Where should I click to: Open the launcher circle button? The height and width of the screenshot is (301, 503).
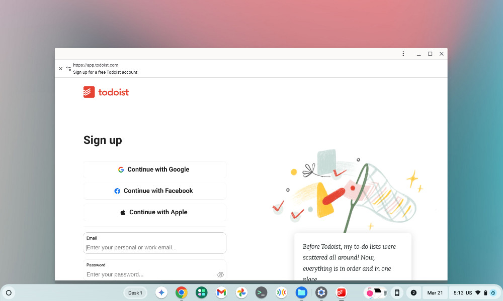[x=9, y=292]
